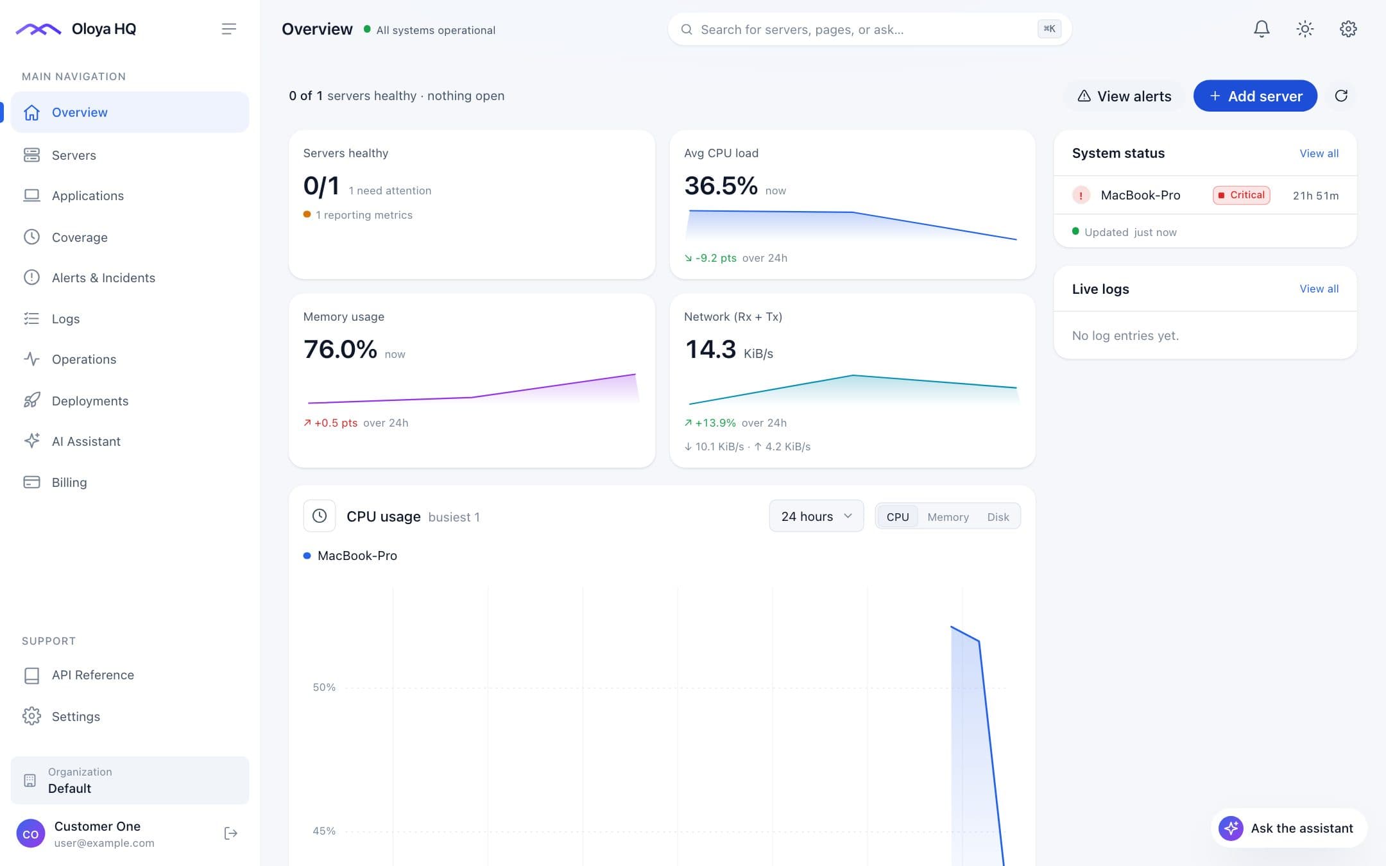Open View all in Live logs
1386x866 pixels.
[x=1319, y=289]
